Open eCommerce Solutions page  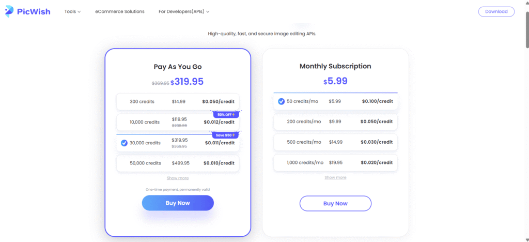pyautogui.click(x=120, y=11)
